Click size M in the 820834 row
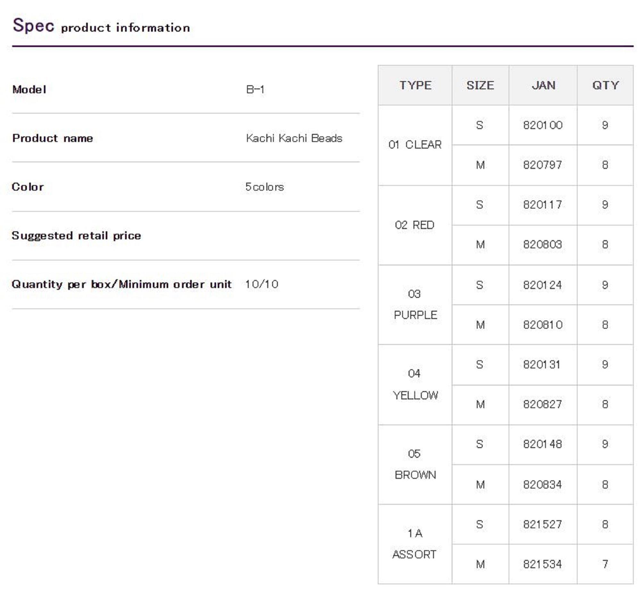The height and width of the screenshot is (590, 641). click(x=480, y=485)
